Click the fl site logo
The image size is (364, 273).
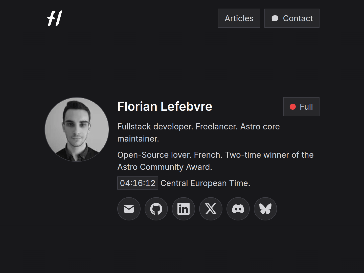54,18
